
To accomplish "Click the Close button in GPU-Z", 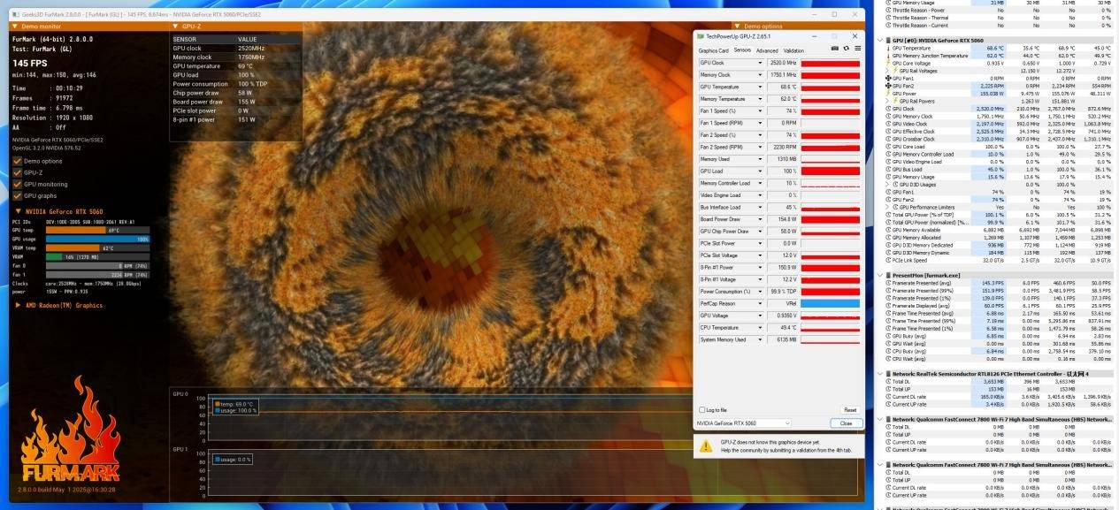I will [846, 423].
